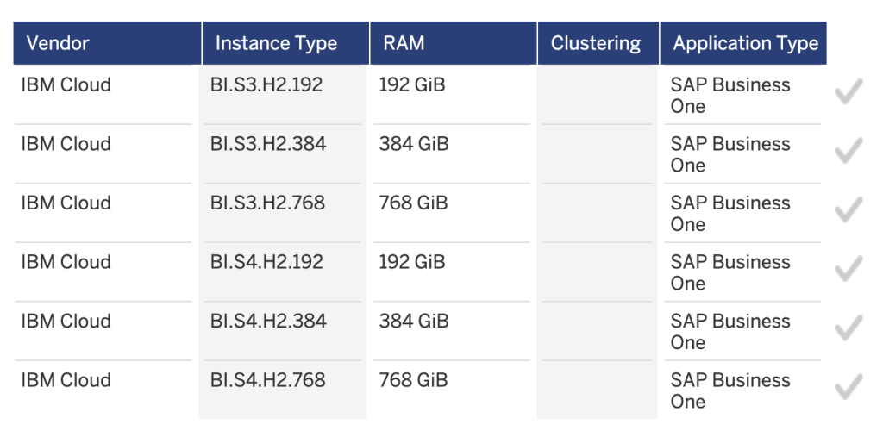The width and height of the screenshot is (883, 431).
Task: Click SAP Business One in BI.S3.H2.192 row
Action: (730, 96)
